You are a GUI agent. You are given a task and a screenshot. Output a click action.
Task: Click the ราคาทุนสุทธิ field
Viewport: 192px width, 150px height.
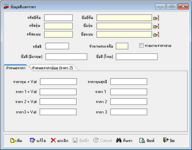(x=129, y=81)
